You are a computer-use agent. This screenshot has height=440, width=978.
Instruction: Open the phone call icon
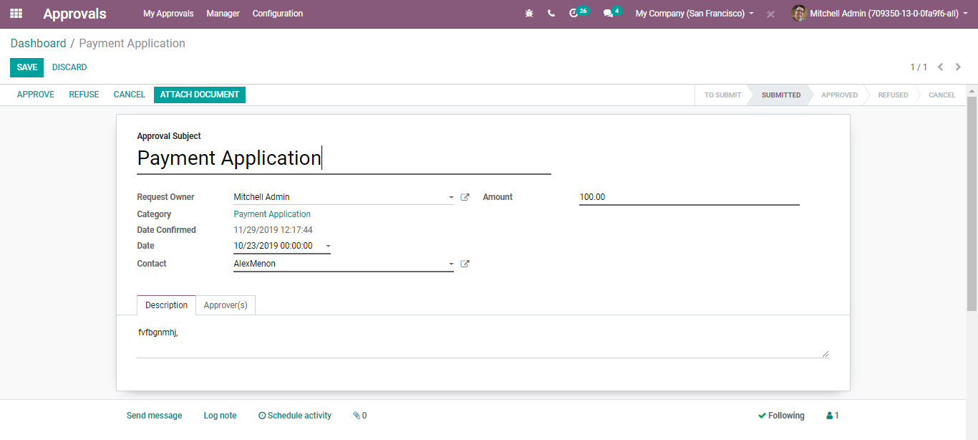551,14
